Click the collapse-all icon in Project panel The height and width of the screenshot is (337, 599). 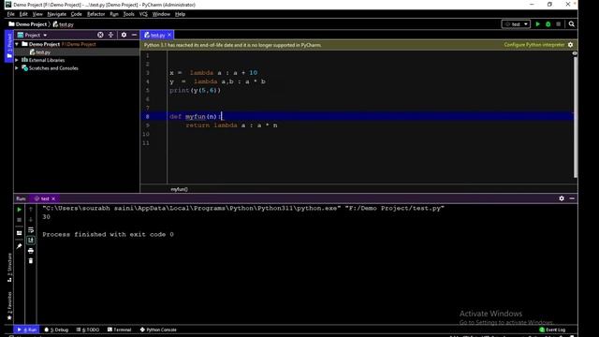click(110, 35)
